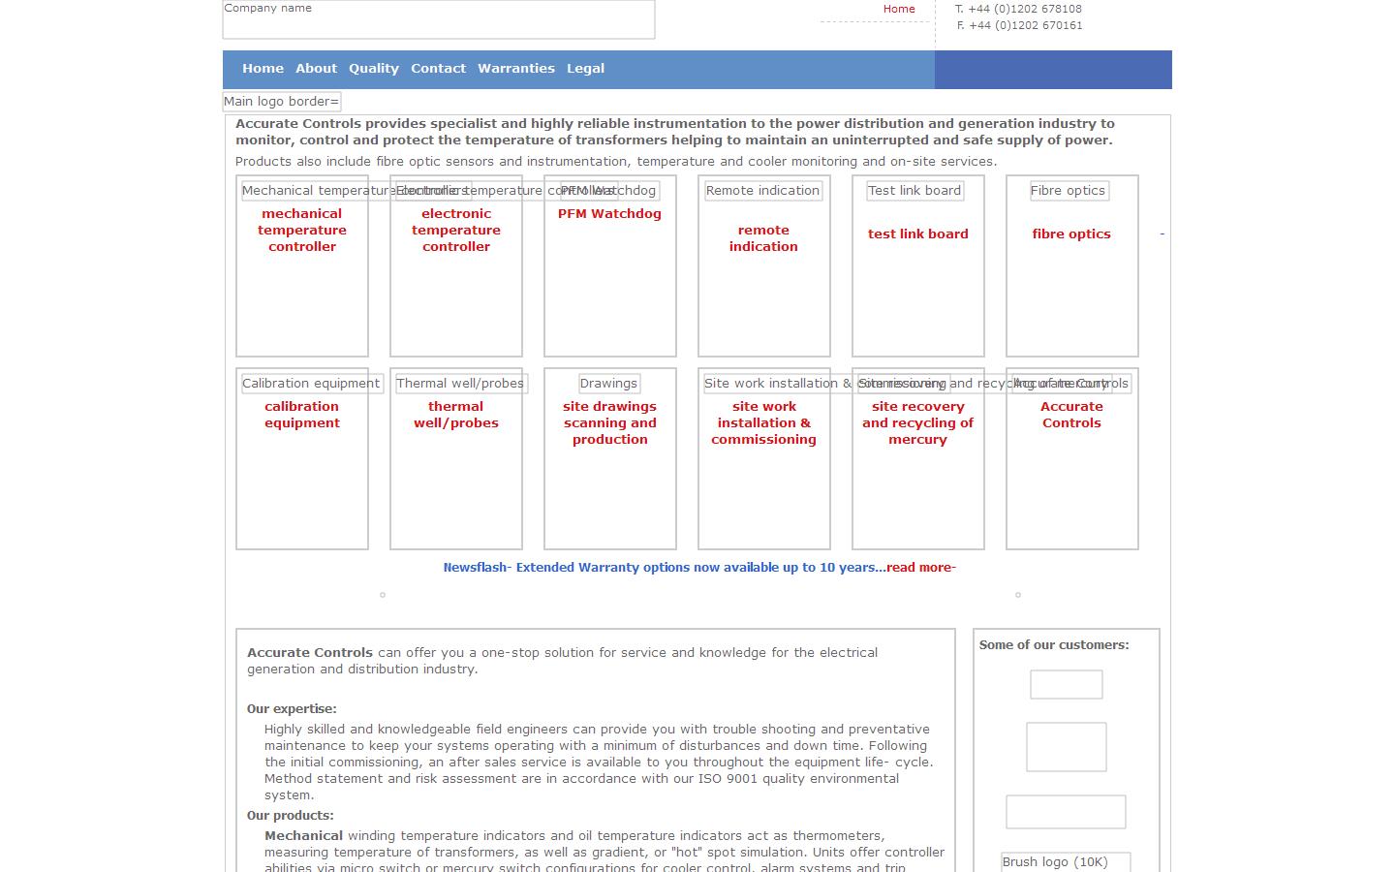
Task: Open calibration equipment details
Action: pos(301,415)
